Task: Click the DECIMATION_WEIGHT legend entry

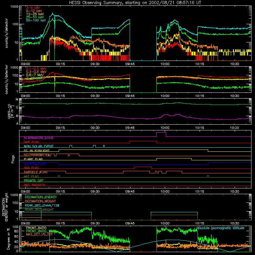Action: coord(40,201)
